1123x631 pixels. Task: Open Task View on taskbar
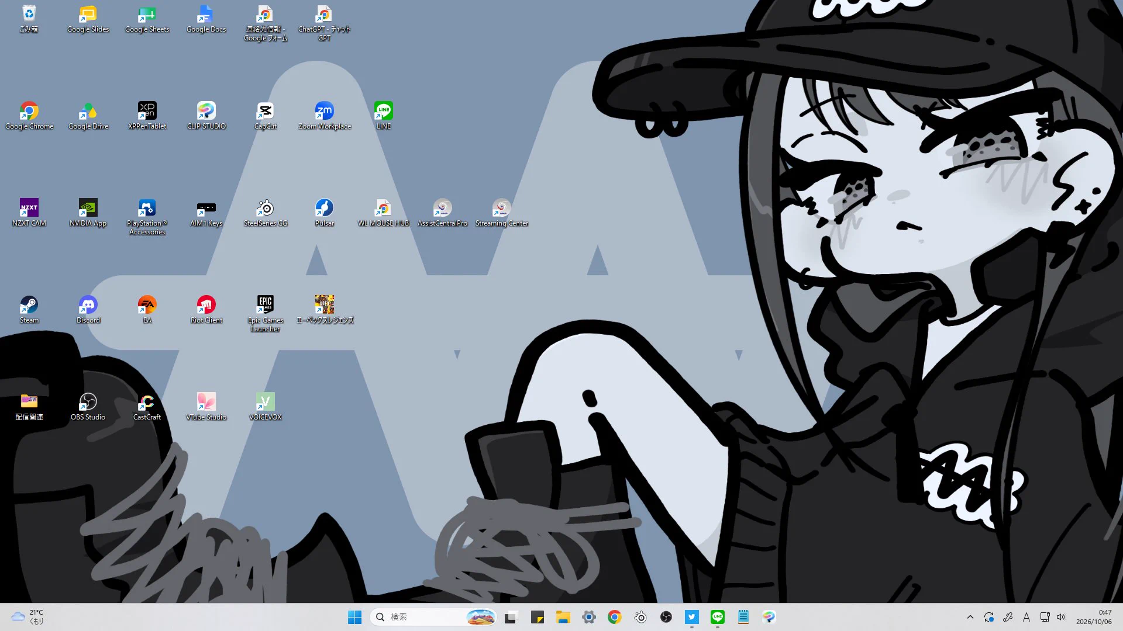pos(511,617)
